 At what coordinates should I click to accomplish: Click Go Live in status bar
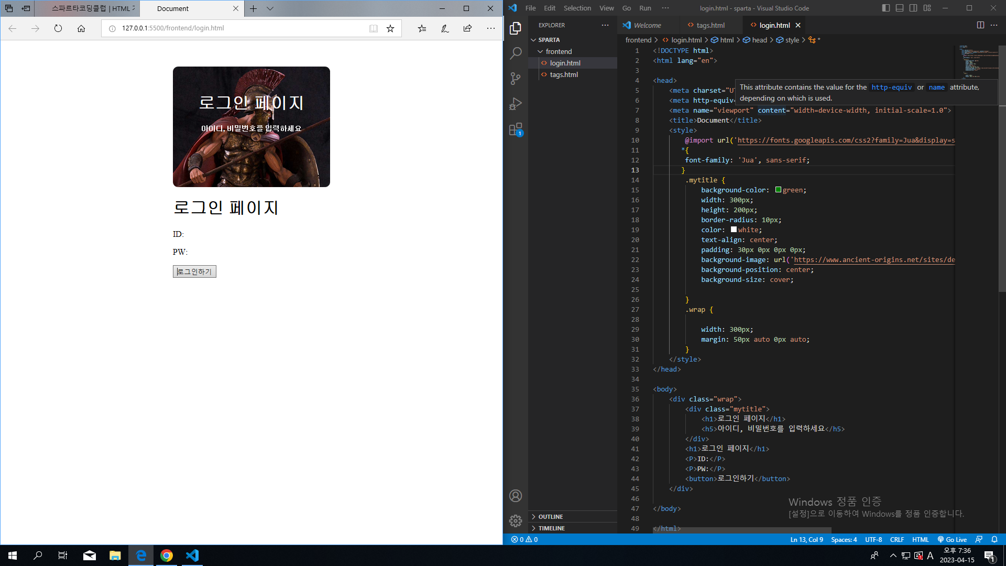952,539
